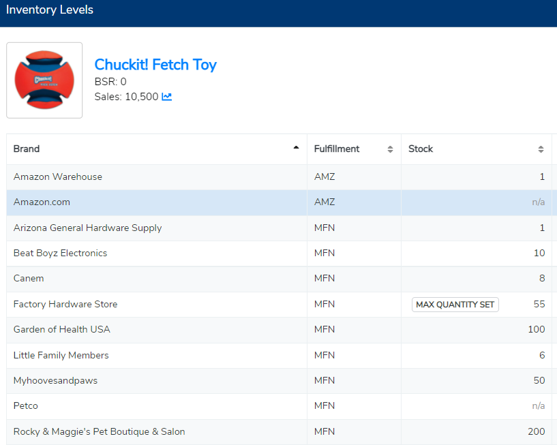The width and height of the screenshot is (557, 445).
Task: Click MFN fulfillment for Beat Boyz Electronics
Action: click(325, 254)
